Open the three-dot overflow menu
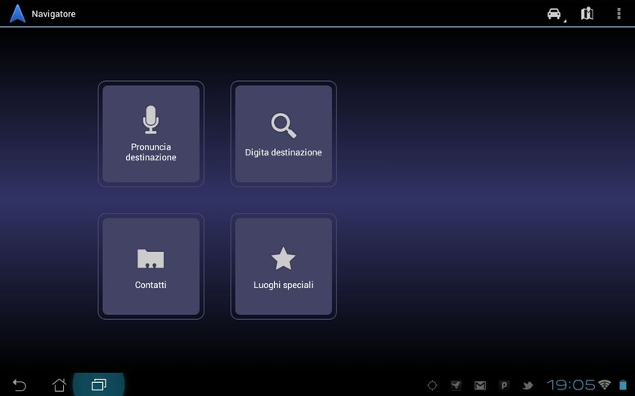This screenshot has width=635, height=396. tap(618, 14)
